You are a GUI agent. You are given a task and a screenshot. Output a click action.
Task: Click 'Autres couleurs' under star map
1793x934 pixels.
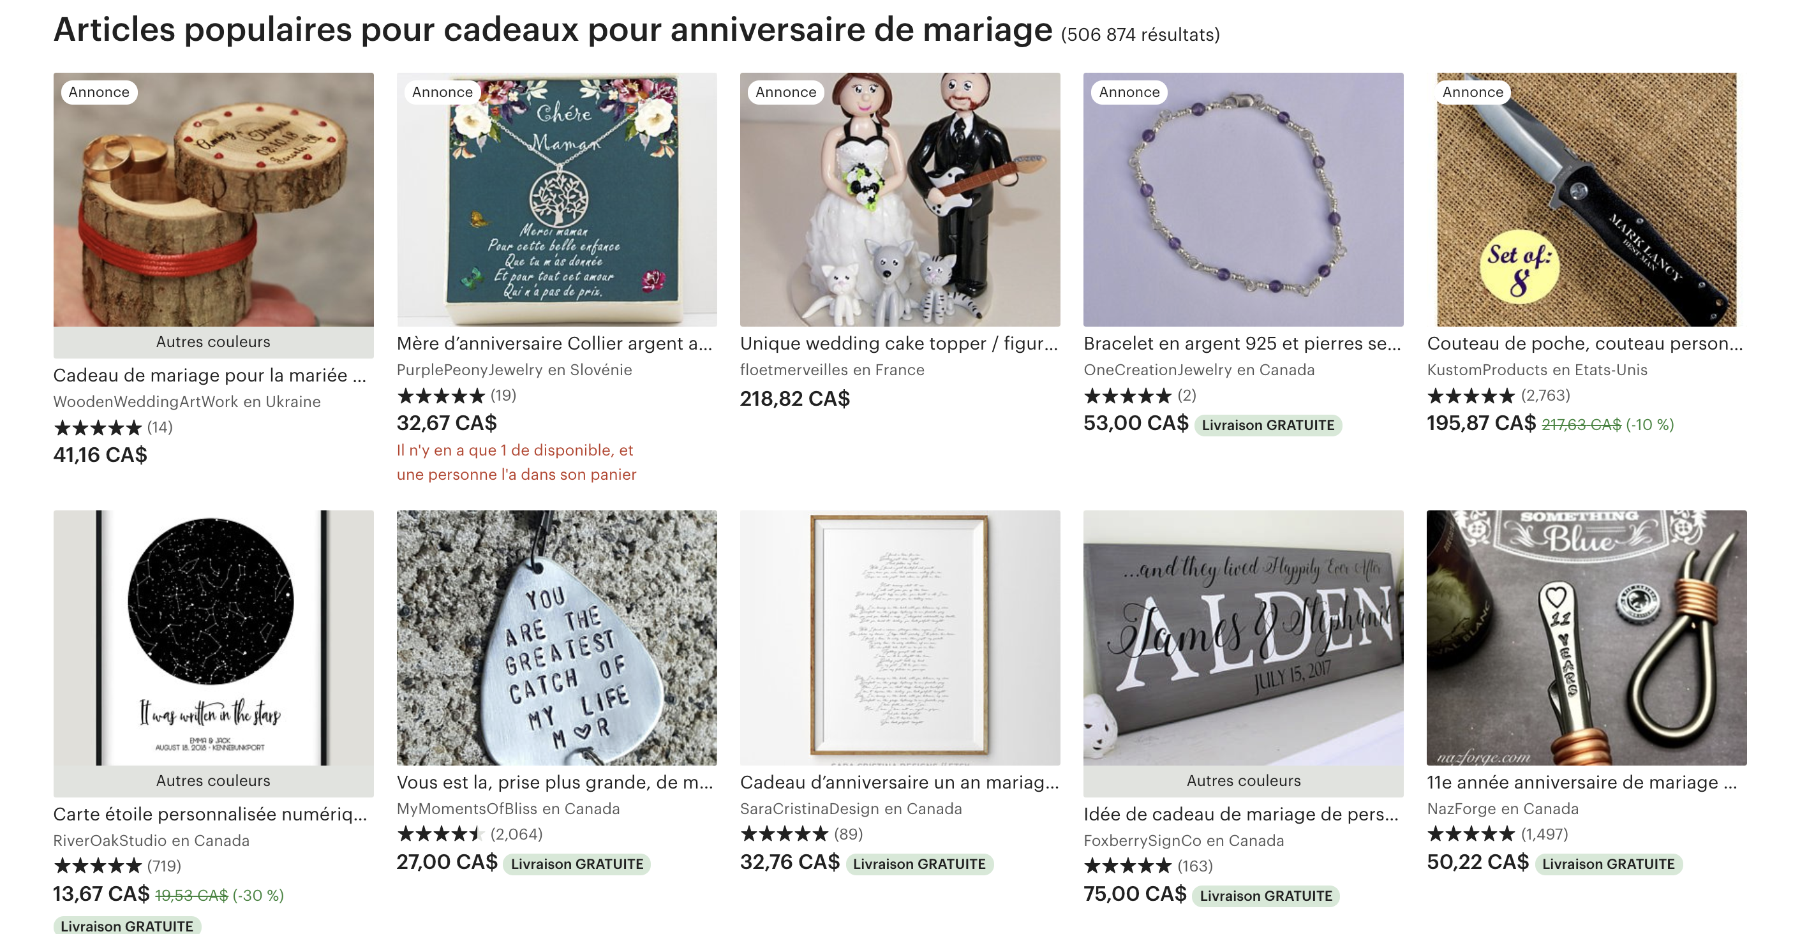click(x=213, y=780)
